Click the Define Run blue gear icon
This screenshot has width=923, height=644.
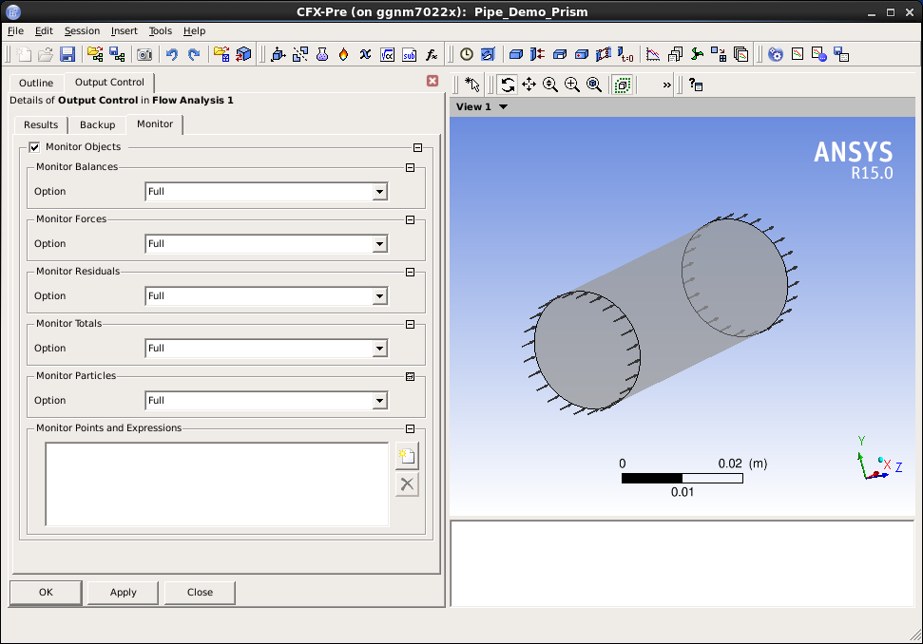coord(776,55)
